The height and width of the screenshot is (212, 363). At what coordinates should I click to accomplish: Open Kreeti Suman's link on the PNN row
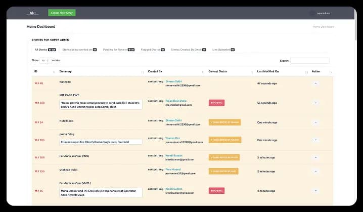coord(174,155)
